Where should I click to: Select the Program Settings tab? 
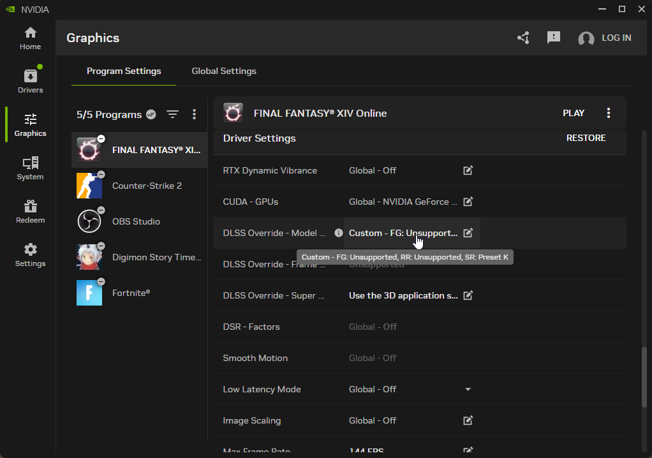coord(124,71)
